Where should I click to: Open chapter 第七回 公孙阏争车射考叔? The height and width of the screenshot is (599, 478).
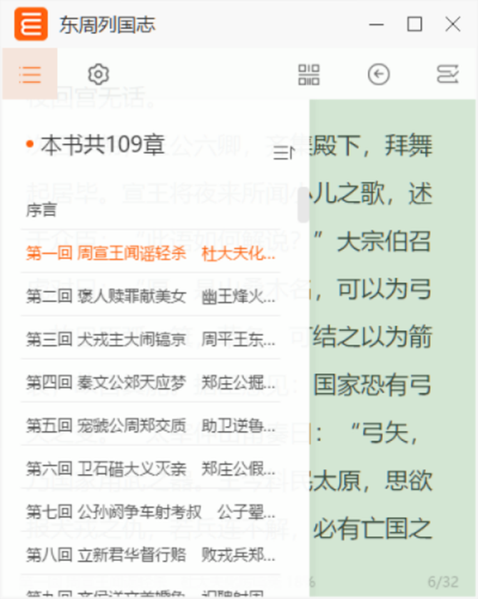pos(151,512)
